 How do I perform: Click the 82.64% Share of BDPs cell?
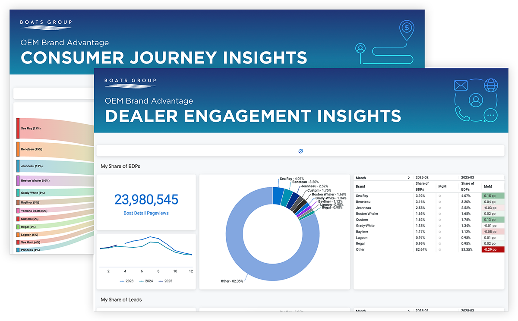[422, 249]
